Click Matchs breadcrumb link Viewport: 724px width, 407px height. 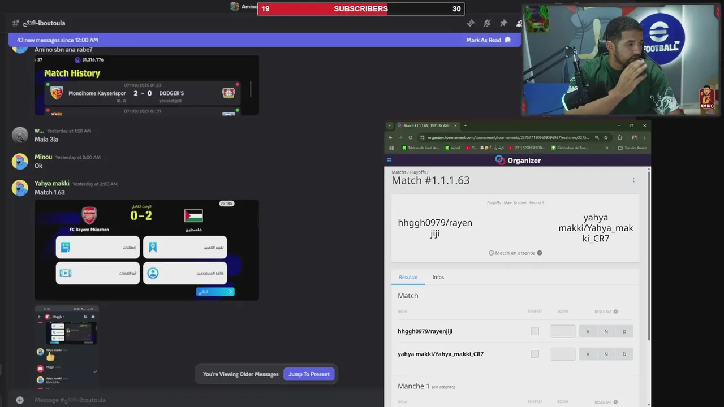click(x=399, y=172)
